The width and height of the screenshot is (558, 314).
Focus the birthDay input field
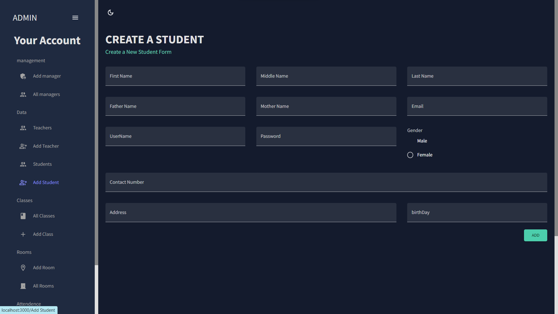(477, 213)
